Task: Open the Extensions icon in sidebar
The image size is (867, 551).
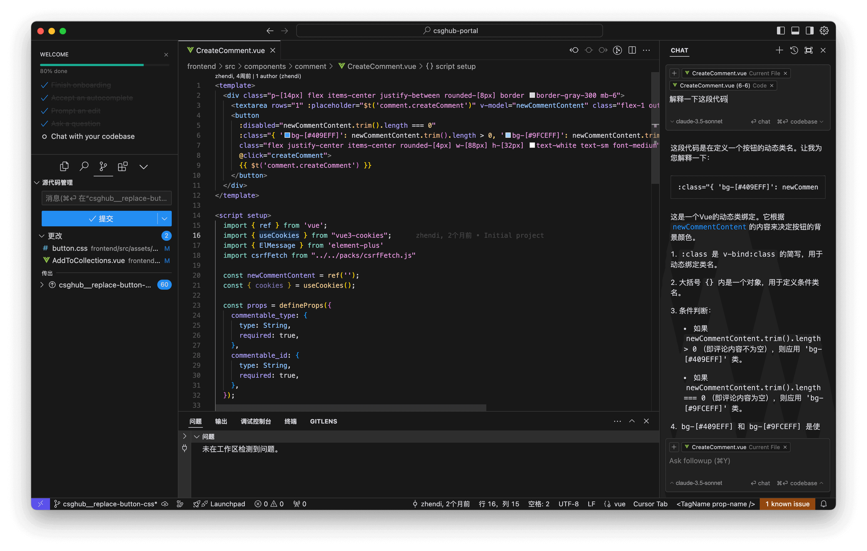Action: pos(123,166)
